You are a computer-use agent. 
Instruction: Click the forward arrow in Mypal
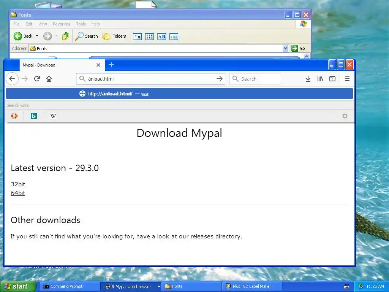click(25, 79)
